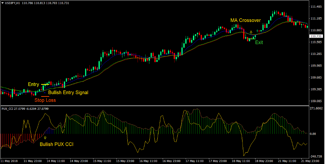Click the 110.885 price scale label
Viewport: 325px width, 164px height.
(316, 30)
